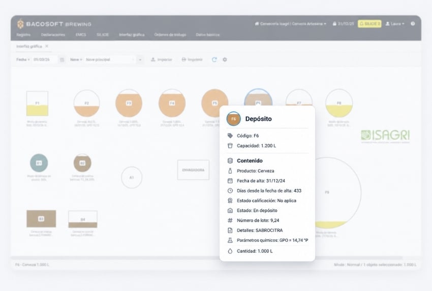Click the B1 blue-grey tank icon

39,163
